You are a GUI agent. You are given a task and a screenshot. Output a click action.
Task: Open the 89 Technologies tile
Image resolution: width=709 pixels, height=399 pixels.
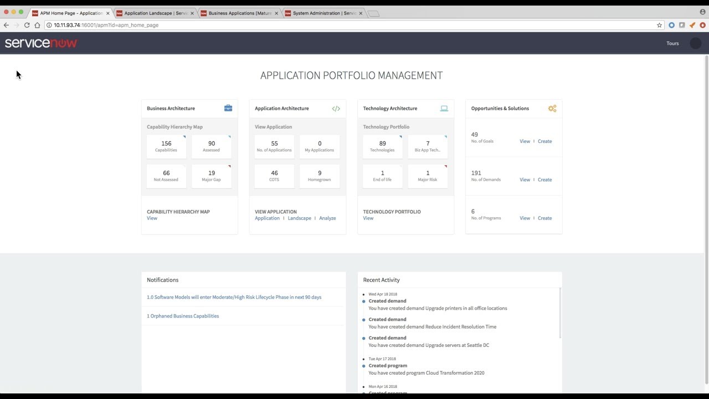point(382,146)
